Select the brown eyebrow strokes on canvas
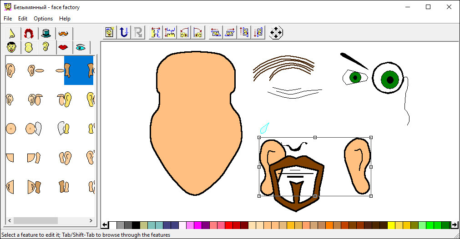The width and height of the screenshot is (460, 239). (283, 68)
